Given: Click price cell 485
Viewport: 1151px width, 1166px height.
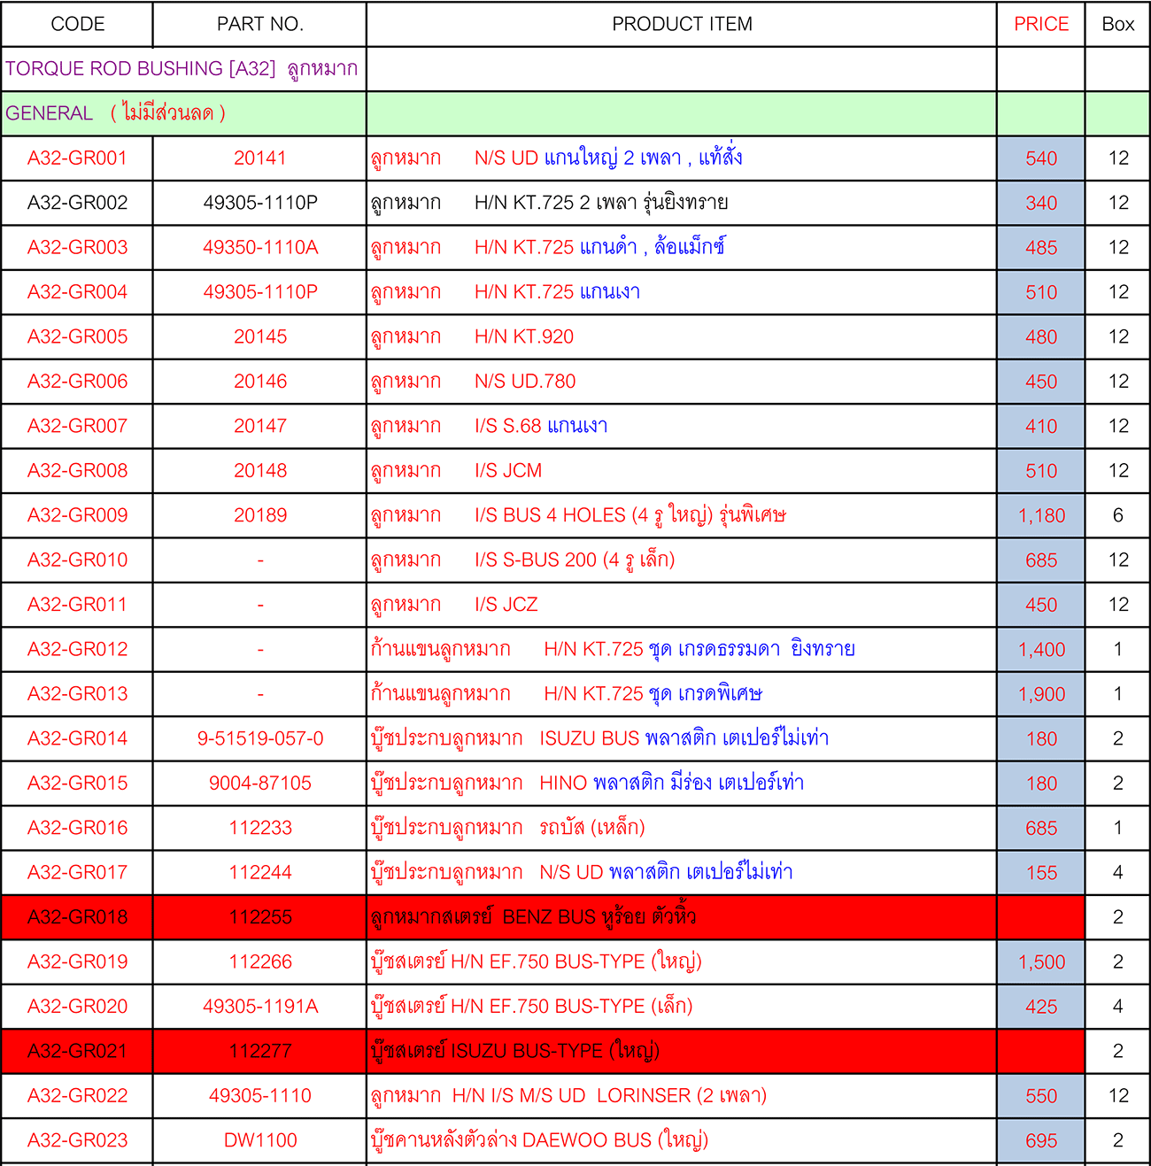Looking at the screenshot, I should click(x=1041, y=248).
